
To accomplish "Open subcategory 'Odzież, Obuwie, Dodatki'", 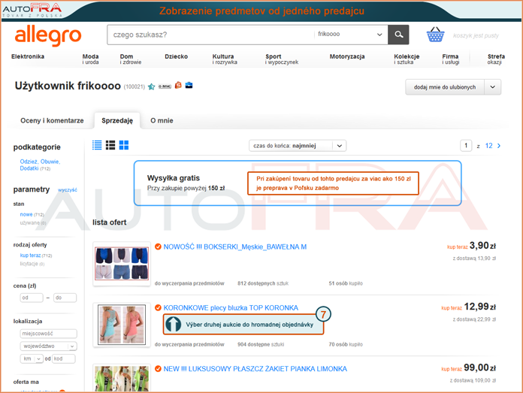I will point(40,165).
